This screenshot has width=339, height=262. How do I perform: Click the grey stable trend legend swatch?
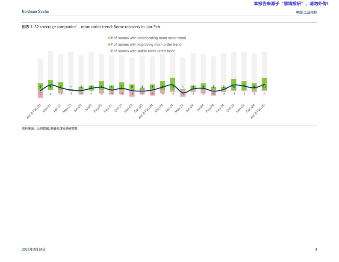[109, 51]
